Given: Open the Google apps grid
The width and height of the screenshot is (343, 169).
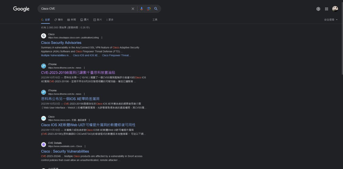Looking at the screenshot, I should [x=326, y=9].
